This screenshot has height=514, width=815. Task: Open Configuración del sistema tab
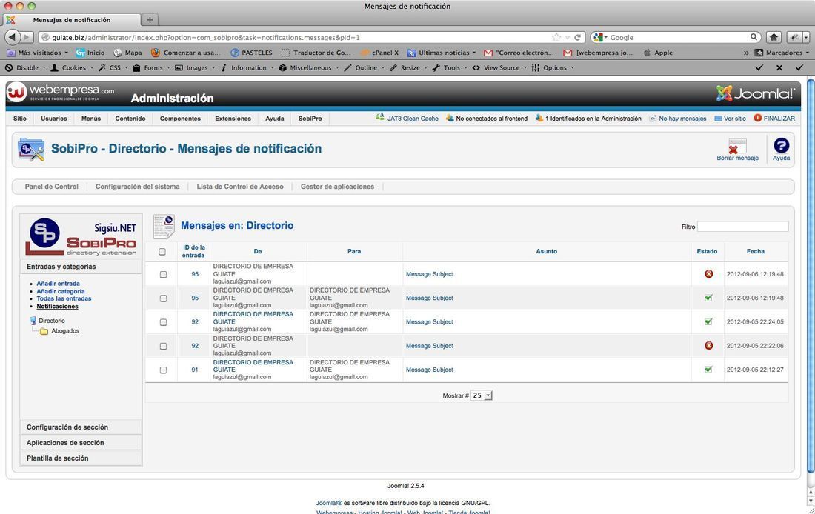coord(137,187)
